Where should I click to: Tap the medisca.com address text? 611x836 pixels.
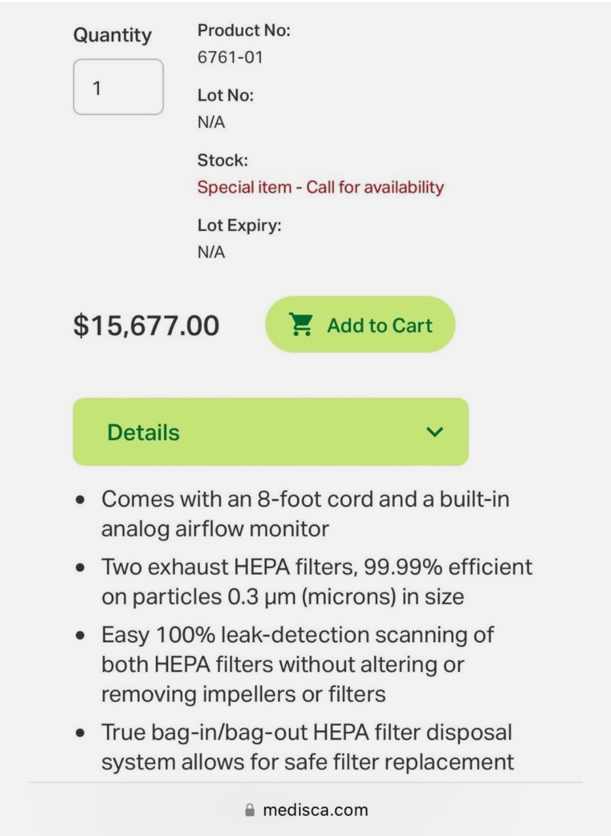315,810
